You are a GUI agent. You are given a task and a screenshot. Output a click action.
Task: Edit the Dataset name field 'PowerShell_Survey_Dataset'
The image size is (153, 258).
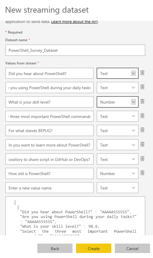pos(75,50)
